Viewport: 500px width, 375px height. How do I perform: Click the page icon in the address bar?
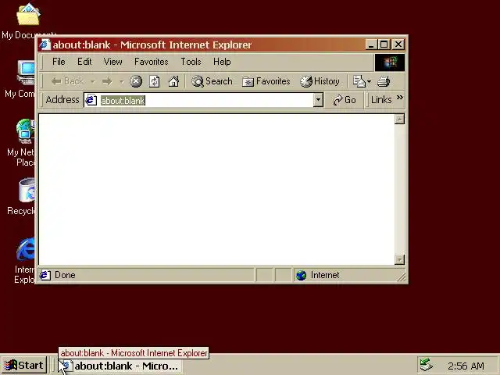[x=91, y=100]
